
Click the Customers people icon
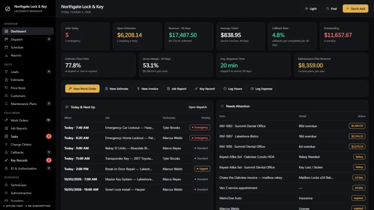pyautogui.click(x=6, y=96)
